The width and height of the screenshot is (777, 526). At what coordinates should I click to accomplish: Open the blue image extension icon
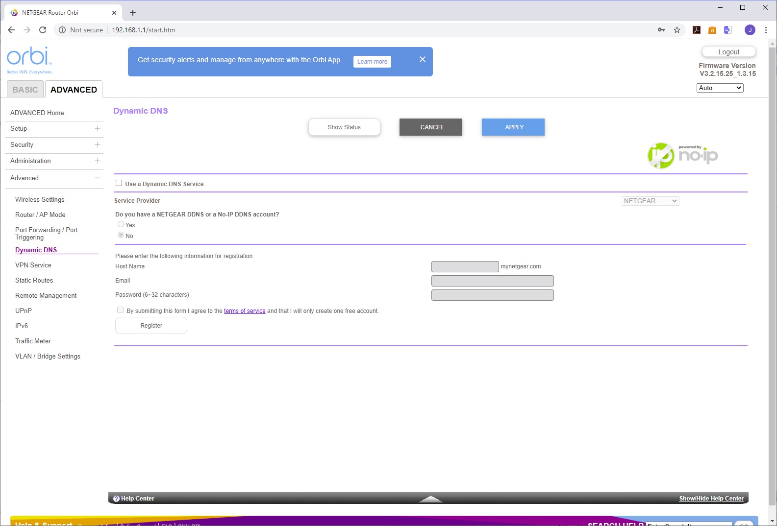(x=728, y=30)
